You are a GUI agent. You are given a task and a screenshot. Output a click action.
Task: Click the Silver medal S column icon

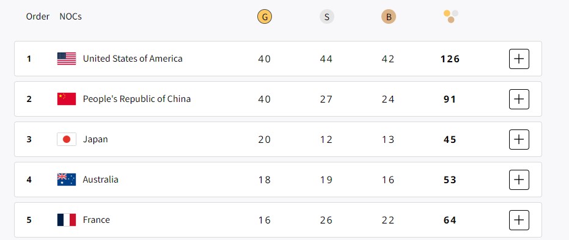[326, 16]
